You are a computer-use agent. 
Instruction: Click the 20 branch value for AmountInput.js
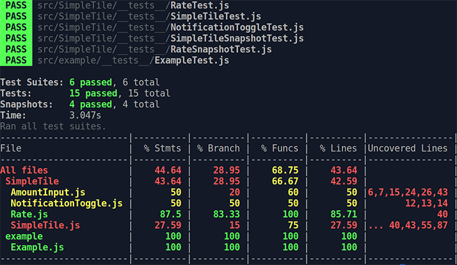(x=234, y=192)
